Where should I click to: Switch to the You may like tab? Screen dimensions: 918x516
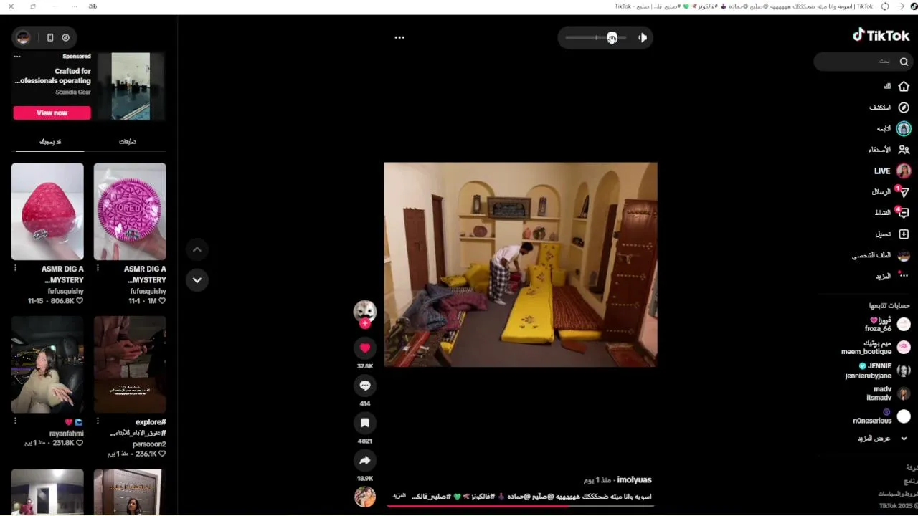[50, 142]
